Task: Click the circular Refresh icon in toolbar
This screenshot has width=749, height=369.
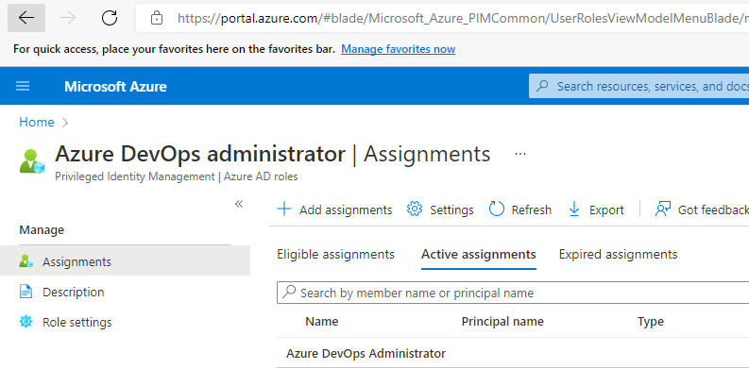Action: pos(497,210)
